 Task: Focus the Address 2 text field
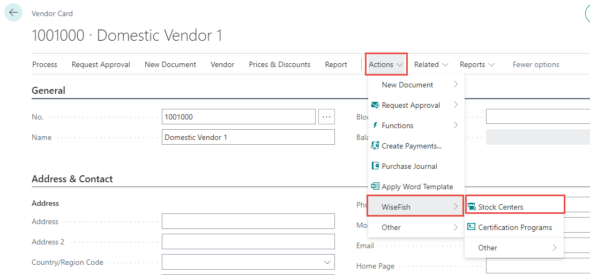[248, 242]
